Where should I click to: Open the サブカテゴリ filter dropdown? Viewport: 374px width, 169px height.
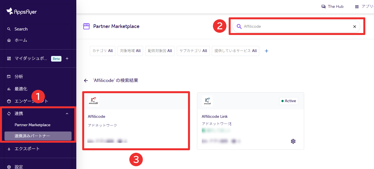(193, 51)
